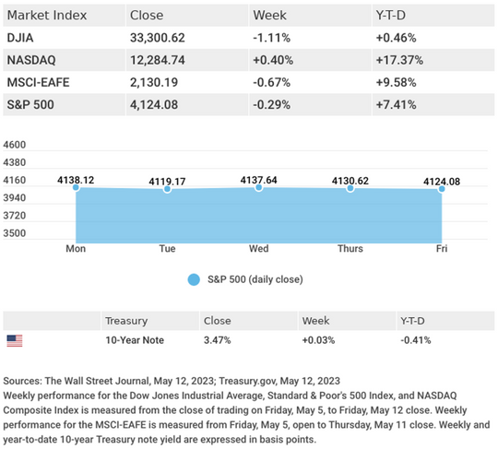
Task: Select the S&P 500 row label
Action: [x=30, y=105]
